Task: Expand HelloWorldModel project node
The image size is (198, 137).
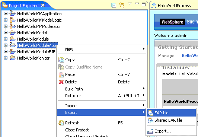Action: point(6,32)
